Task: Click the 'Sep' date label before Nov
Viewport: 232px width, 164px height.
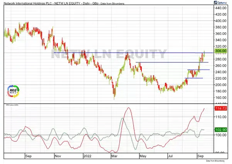Action: 29,156
